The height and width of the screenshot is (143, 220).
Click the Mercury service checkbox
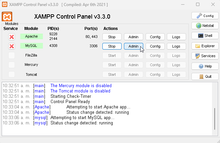[x=12, y=65]
